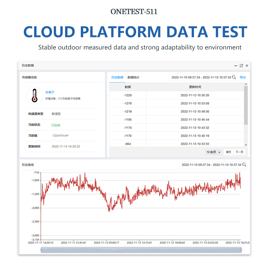This screenshot has height=263, width=263.
Task: Maximize the 历史数据 window
Action: coord(241,66)
